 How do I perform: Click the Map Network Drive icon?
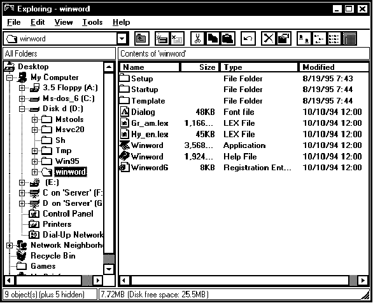coord(162,39)
